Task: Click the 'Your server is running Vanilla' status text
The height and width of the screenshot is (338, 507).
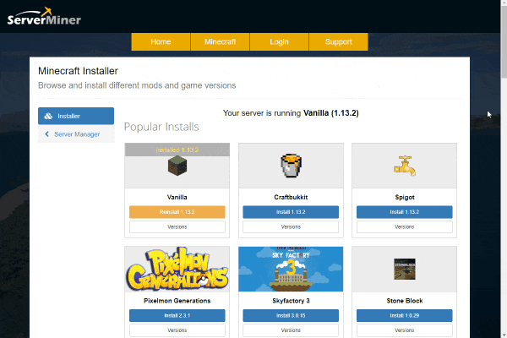Action: coord(291,113)
